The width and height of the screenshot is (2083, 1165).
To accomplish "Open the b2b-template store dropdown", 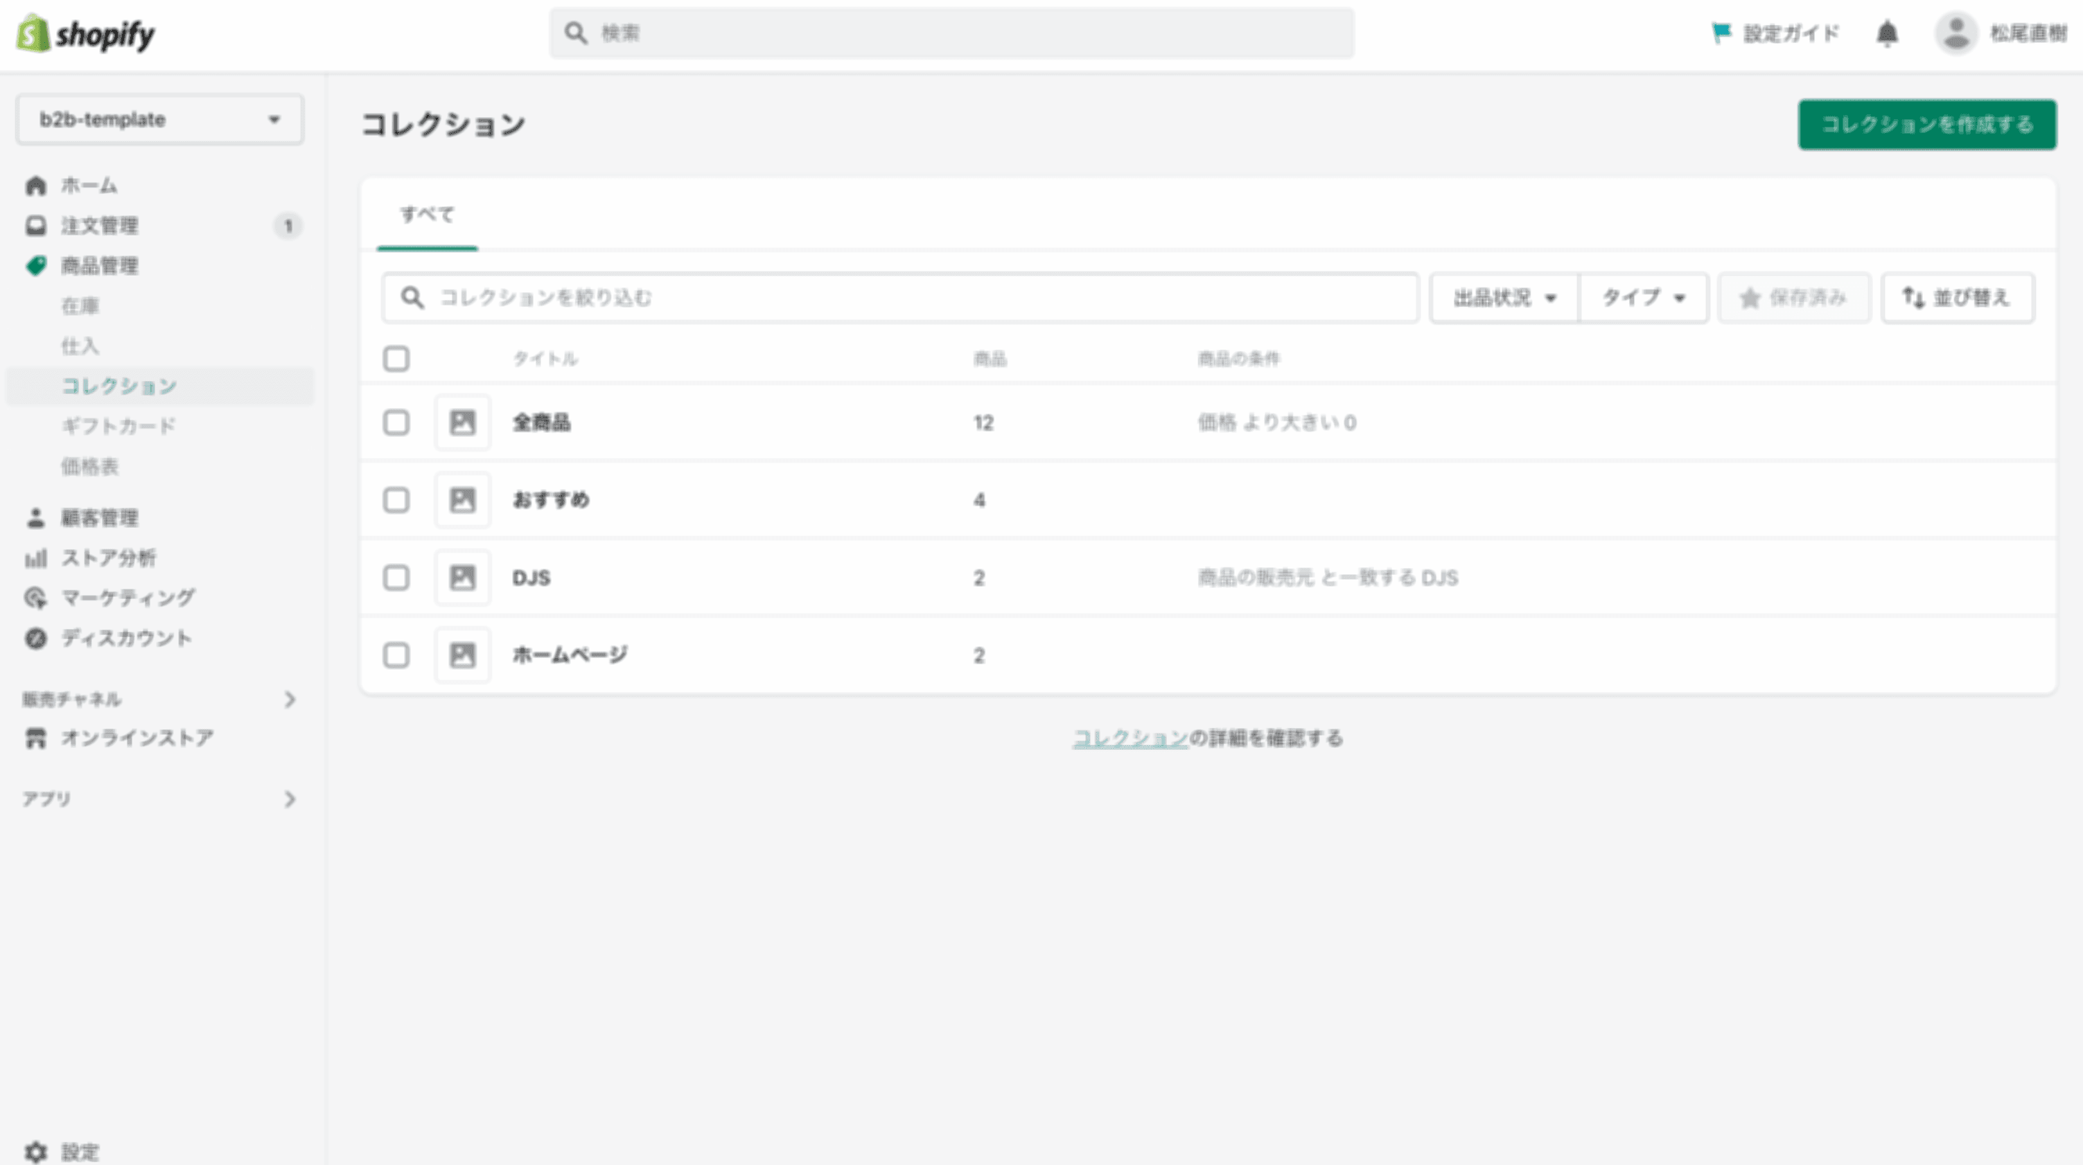I will [x=160, y=120].
